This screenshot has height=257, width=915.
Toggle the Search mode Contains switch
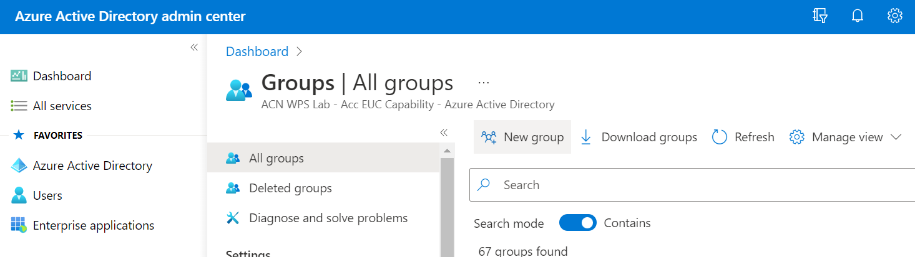pyautogui.click(x=578, y=223)
